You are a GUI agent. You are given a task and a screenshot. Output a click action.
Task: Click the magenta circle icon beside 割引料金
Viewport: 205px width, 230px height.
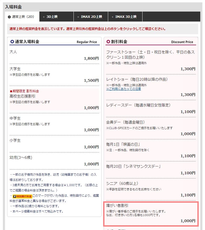[x=108, y=42]
